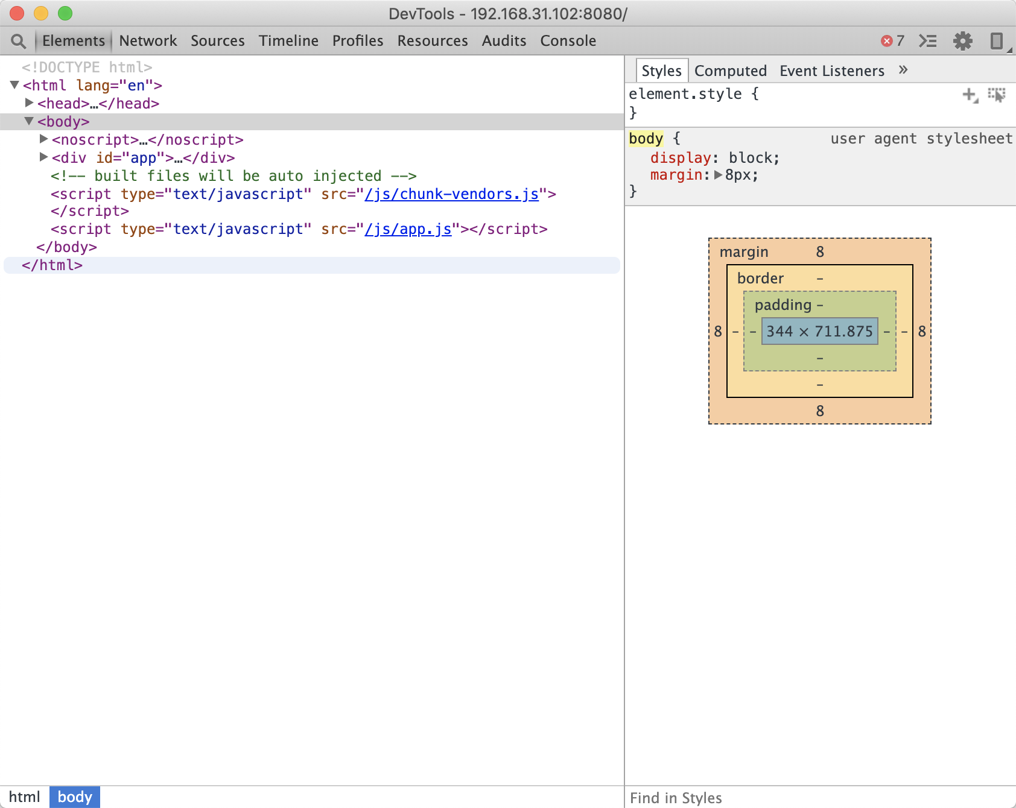Collapse the body element node
This screenshot has height=808, width=1016.
pyautogui.click(x=29, y=121)
